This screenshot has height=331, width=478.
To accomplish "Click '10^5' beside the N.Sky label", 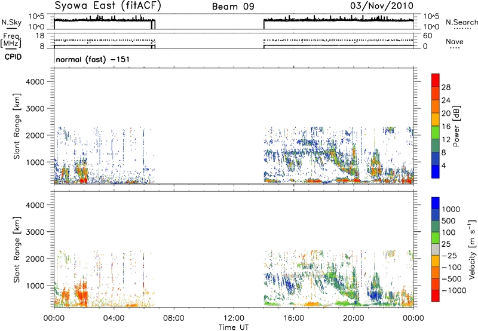I will tap(36, 16).
